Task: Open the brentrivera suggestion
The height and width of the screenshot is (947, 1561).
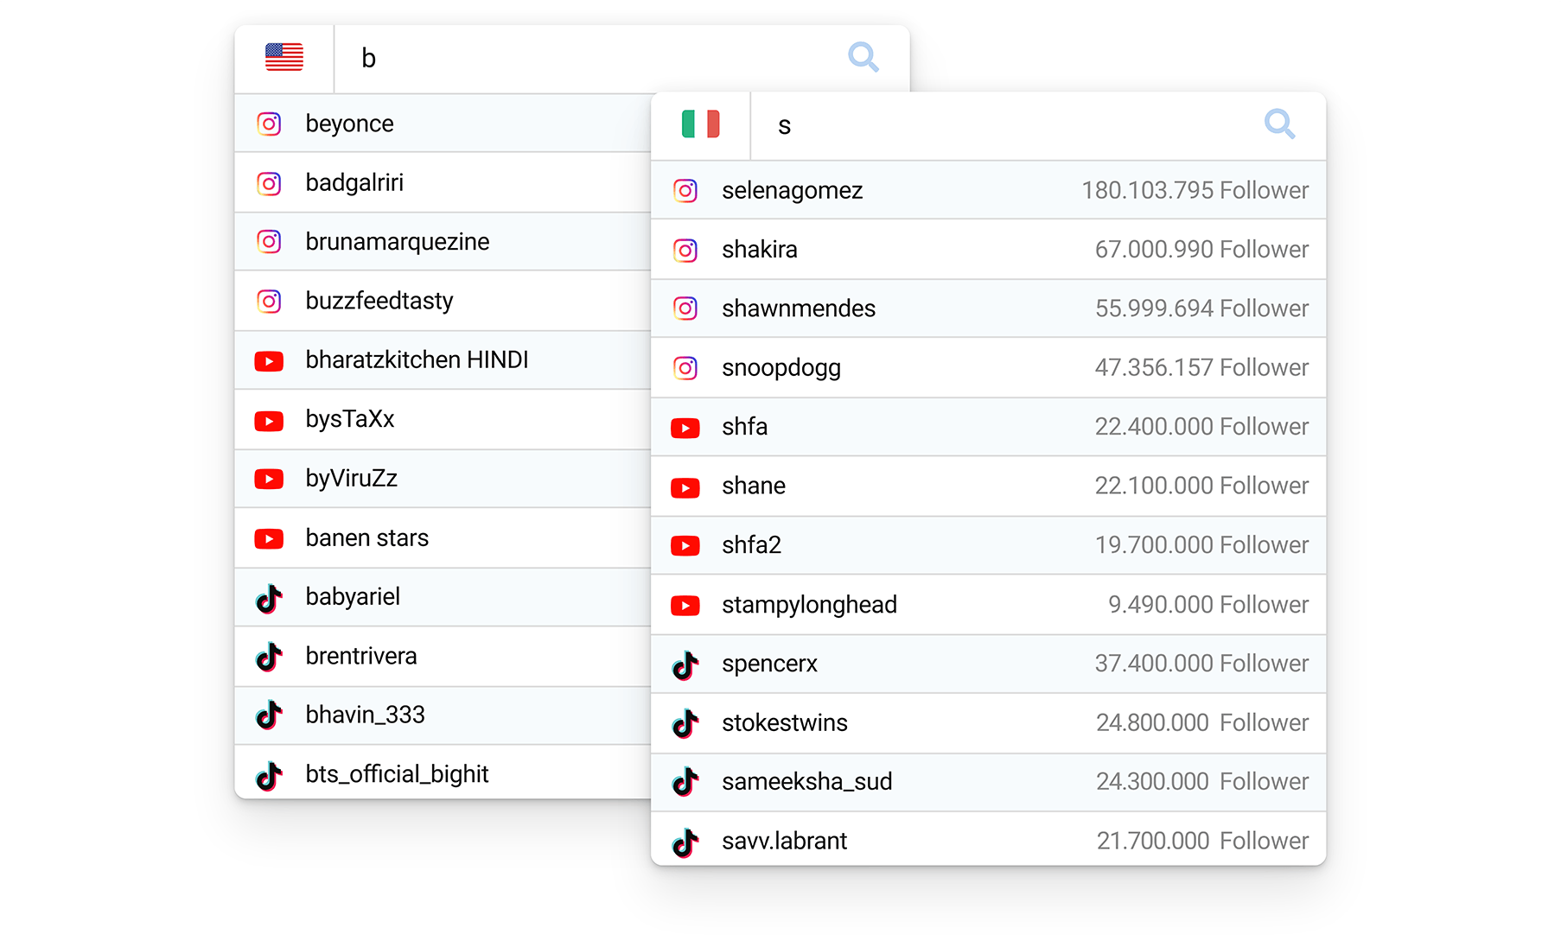Action: (x=361, y=657)
